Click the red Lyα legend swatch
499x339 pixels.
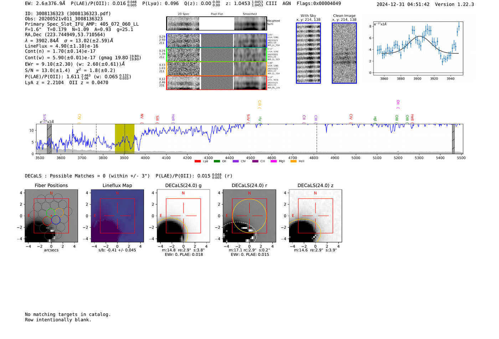[x=197, y=161]
